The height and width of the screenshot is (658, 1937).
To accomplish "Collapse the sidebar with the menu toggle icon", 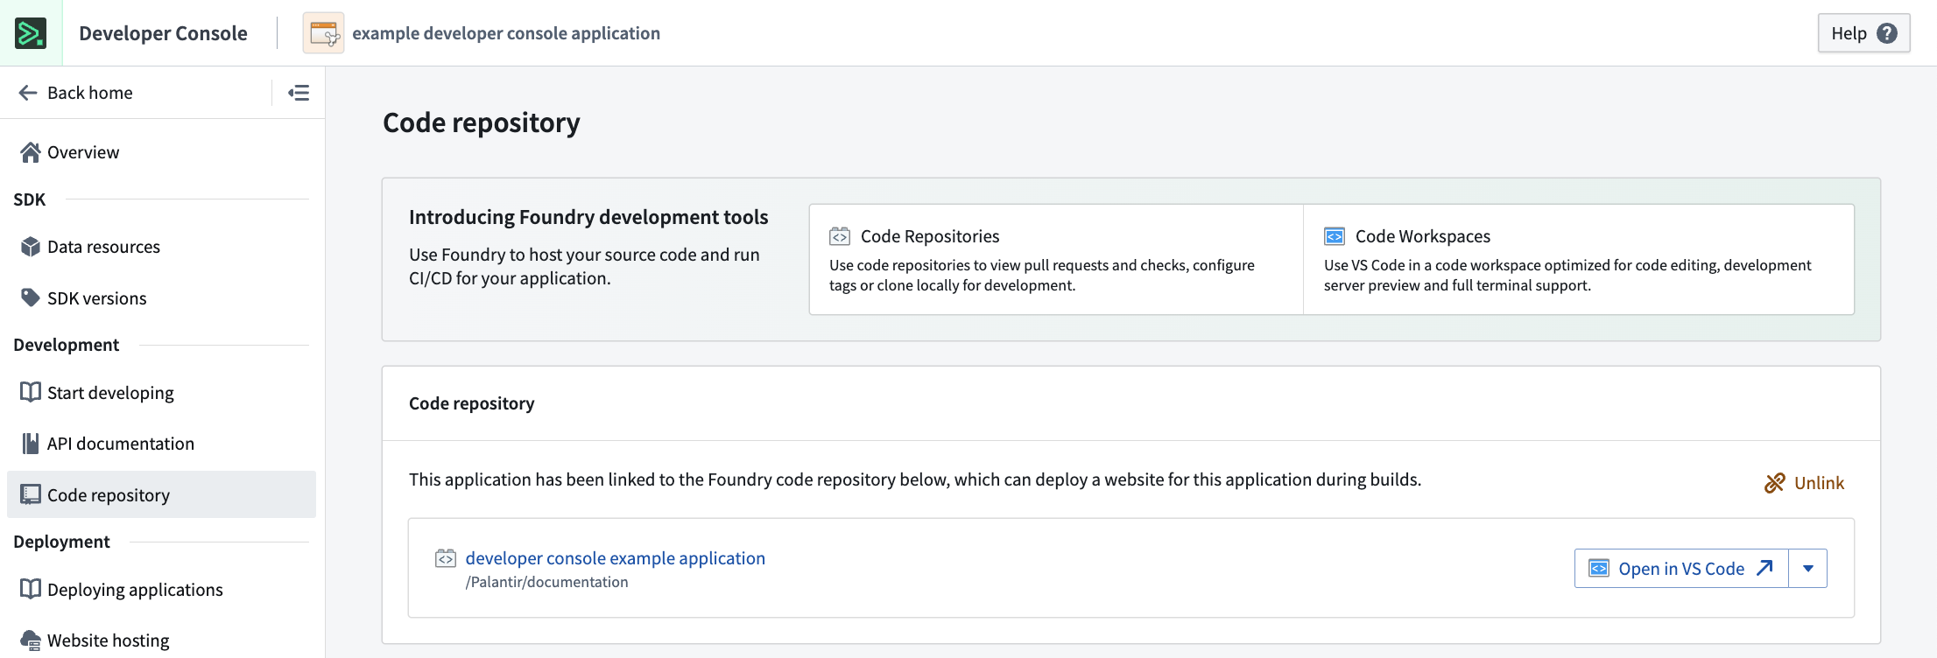I will pyautogui.click(x=299, y=93).
